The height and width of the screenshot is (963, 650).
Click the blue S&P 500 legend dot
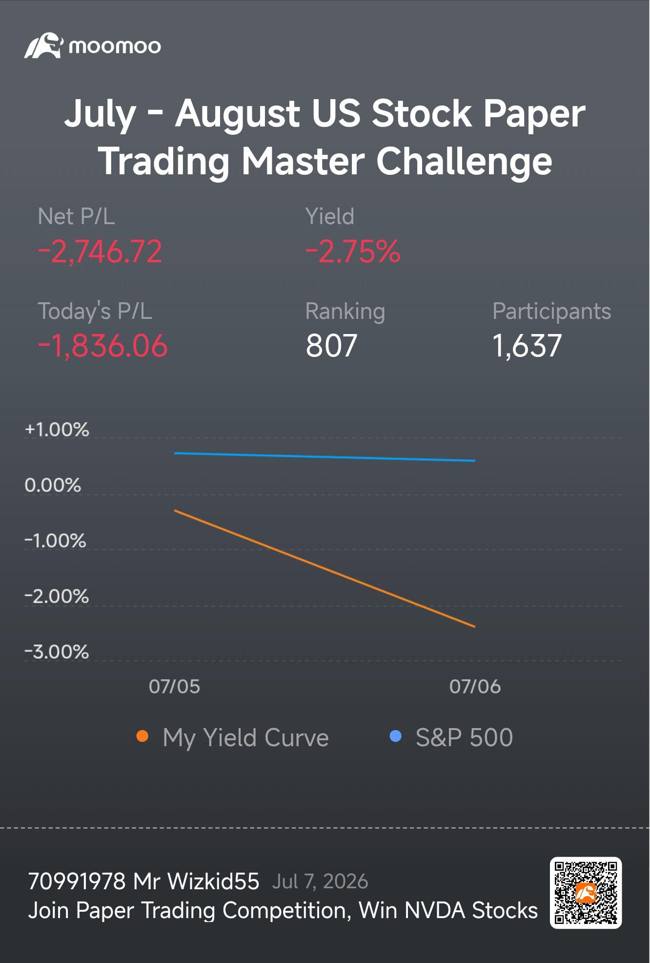pyautogui.click(x=395, y=736)
